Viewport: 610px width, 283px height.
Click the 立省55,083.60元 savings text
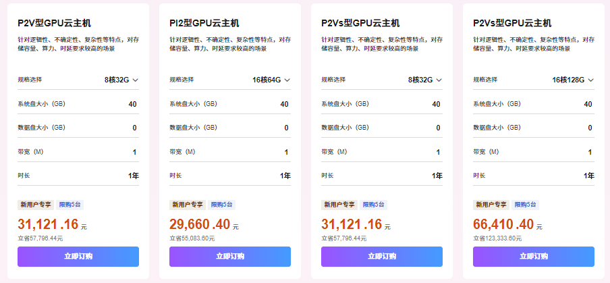pyautogui.click(x=192, y=238)
